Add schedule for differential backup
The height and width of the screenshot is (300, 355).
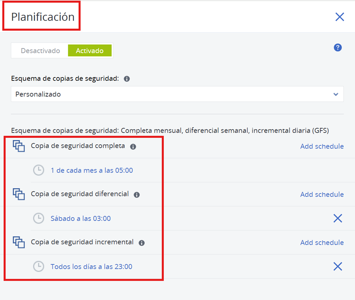[x=322, y=195]
